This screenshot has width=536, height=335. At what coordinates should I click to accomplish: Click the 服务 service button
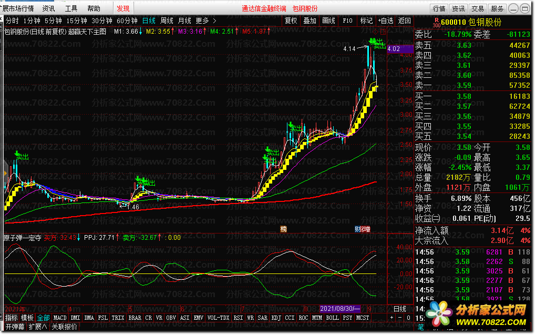[x=497, y=8]
